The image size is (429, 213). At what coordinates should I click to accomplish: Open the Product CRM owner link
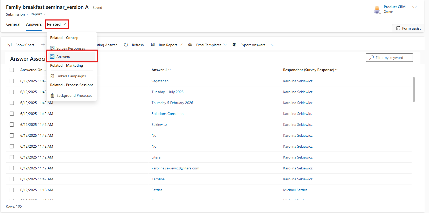394,7
